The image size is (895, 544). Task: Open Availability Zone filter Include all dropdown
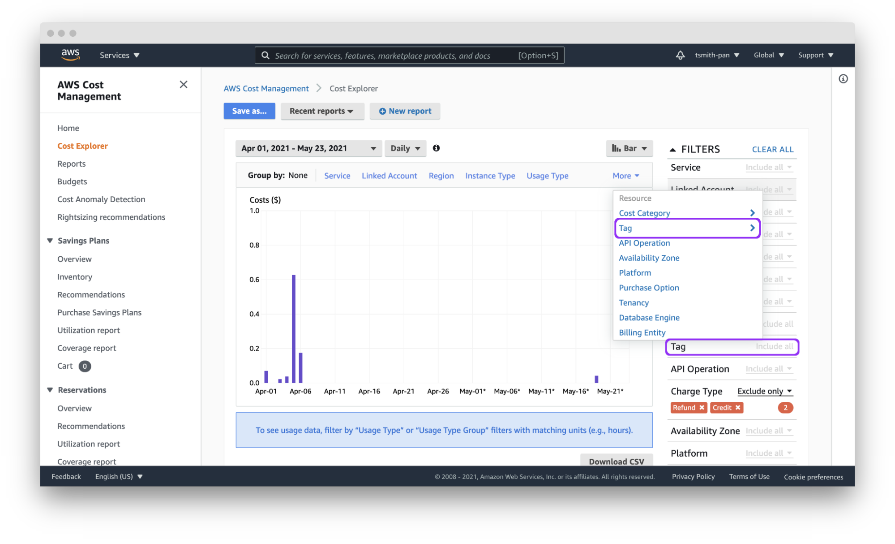769,431
